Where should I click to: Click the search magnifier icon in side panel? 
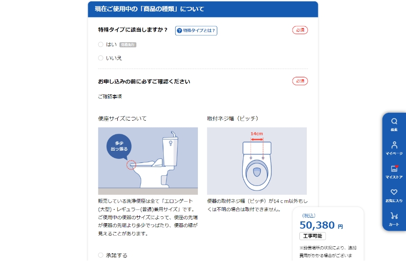coord(394,121)
